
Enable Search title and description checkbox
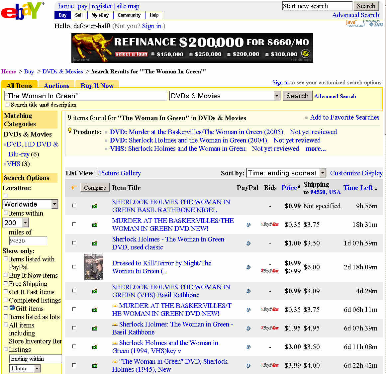click(8, 105)
